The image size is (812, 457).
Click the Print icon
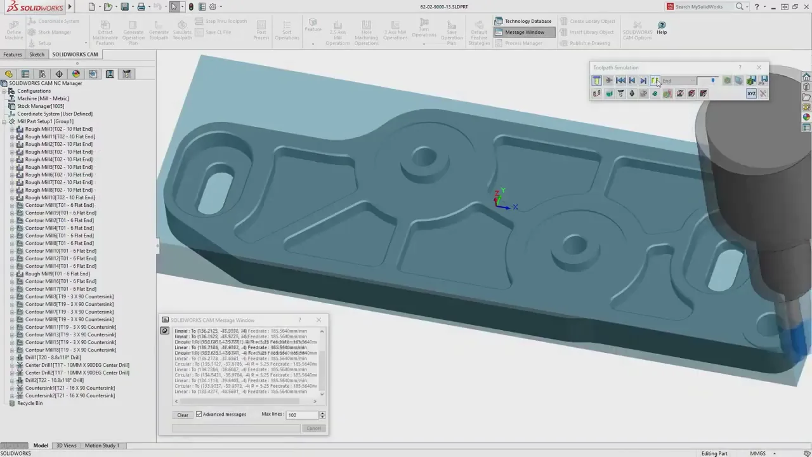pyautogui.click(x=141, y=7)
